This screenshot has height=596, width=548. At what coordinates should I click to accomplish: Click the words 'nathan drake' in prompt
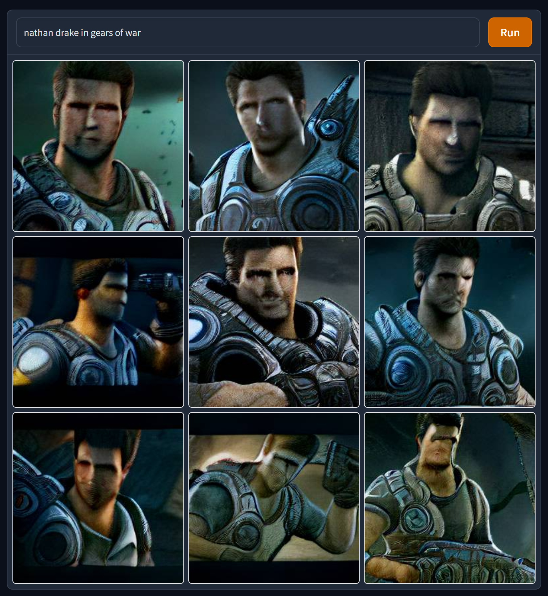(51, 33)
